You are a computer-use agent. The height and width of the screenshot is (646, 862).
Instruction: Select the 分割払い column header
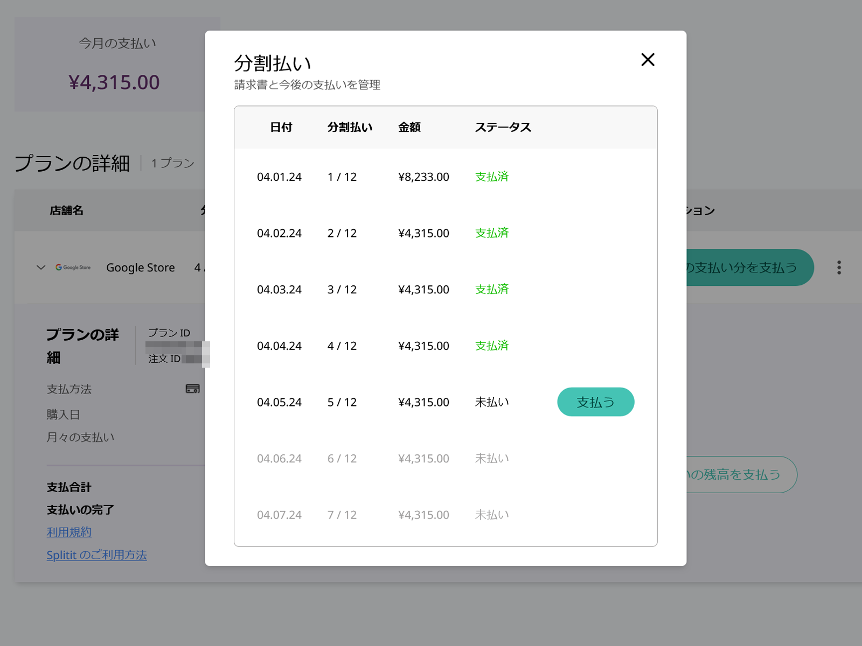[x=350, y=128]
